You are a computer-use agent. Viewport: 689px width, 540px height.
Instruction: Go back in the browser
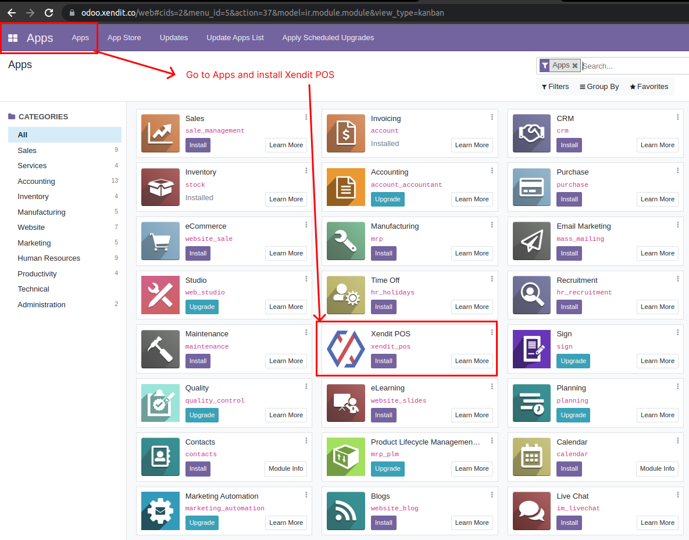click(12, 13)
